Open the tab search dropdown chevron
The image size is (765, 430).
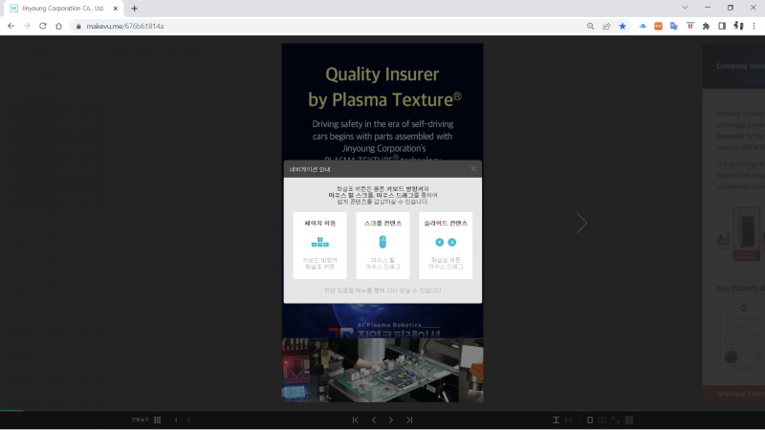click(x=685, y=8)
